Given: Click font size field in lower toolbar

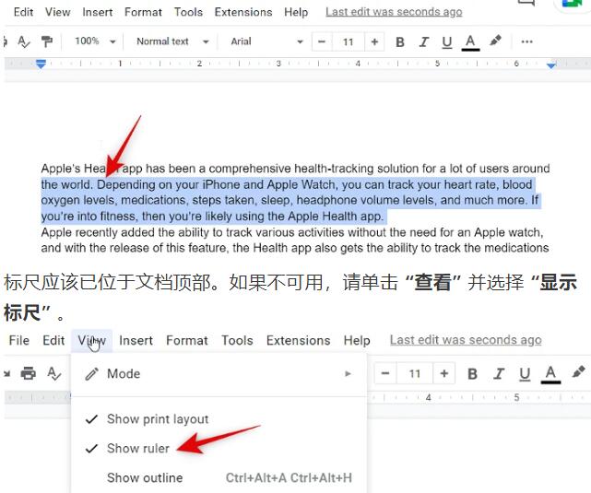Looking at the screenshot, I should click(415, 374).
